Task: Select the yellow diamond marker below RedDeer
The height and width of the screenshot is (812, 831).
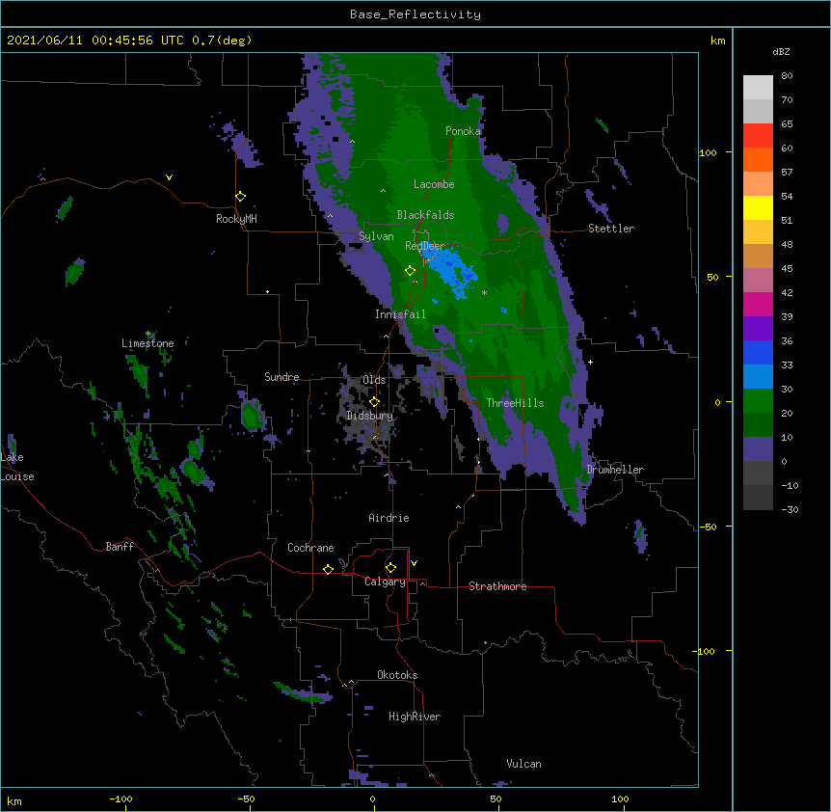Action: click(x=410, y=271)
